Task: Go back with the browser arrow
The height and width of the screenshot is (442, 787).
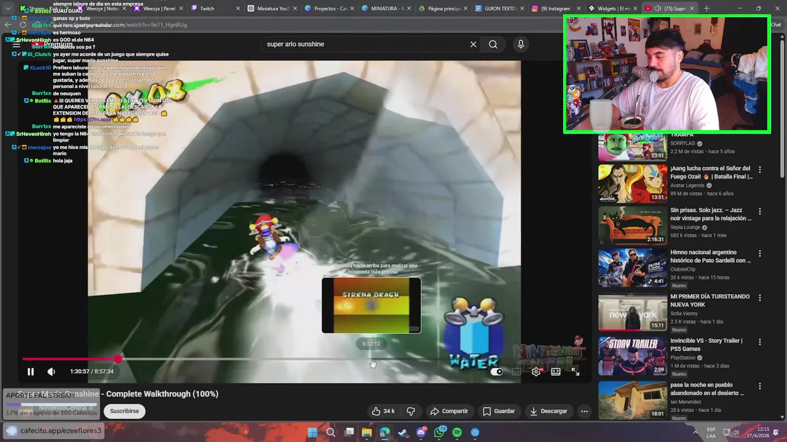Action: pyautogui.click(x=8, y=25)
